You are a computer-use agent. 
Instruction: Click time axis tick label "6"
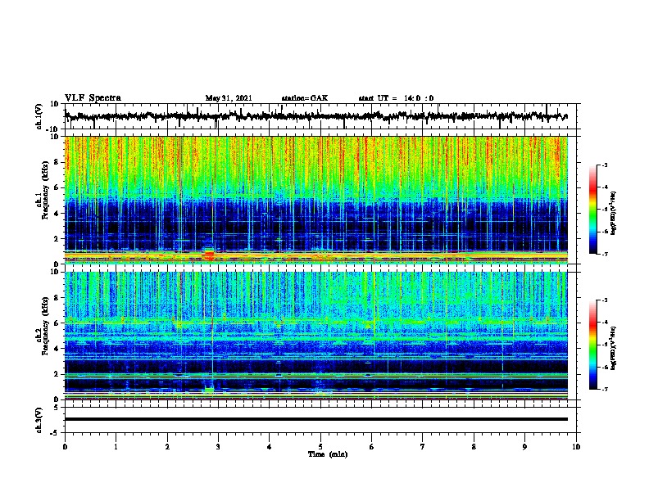(372, 447)
